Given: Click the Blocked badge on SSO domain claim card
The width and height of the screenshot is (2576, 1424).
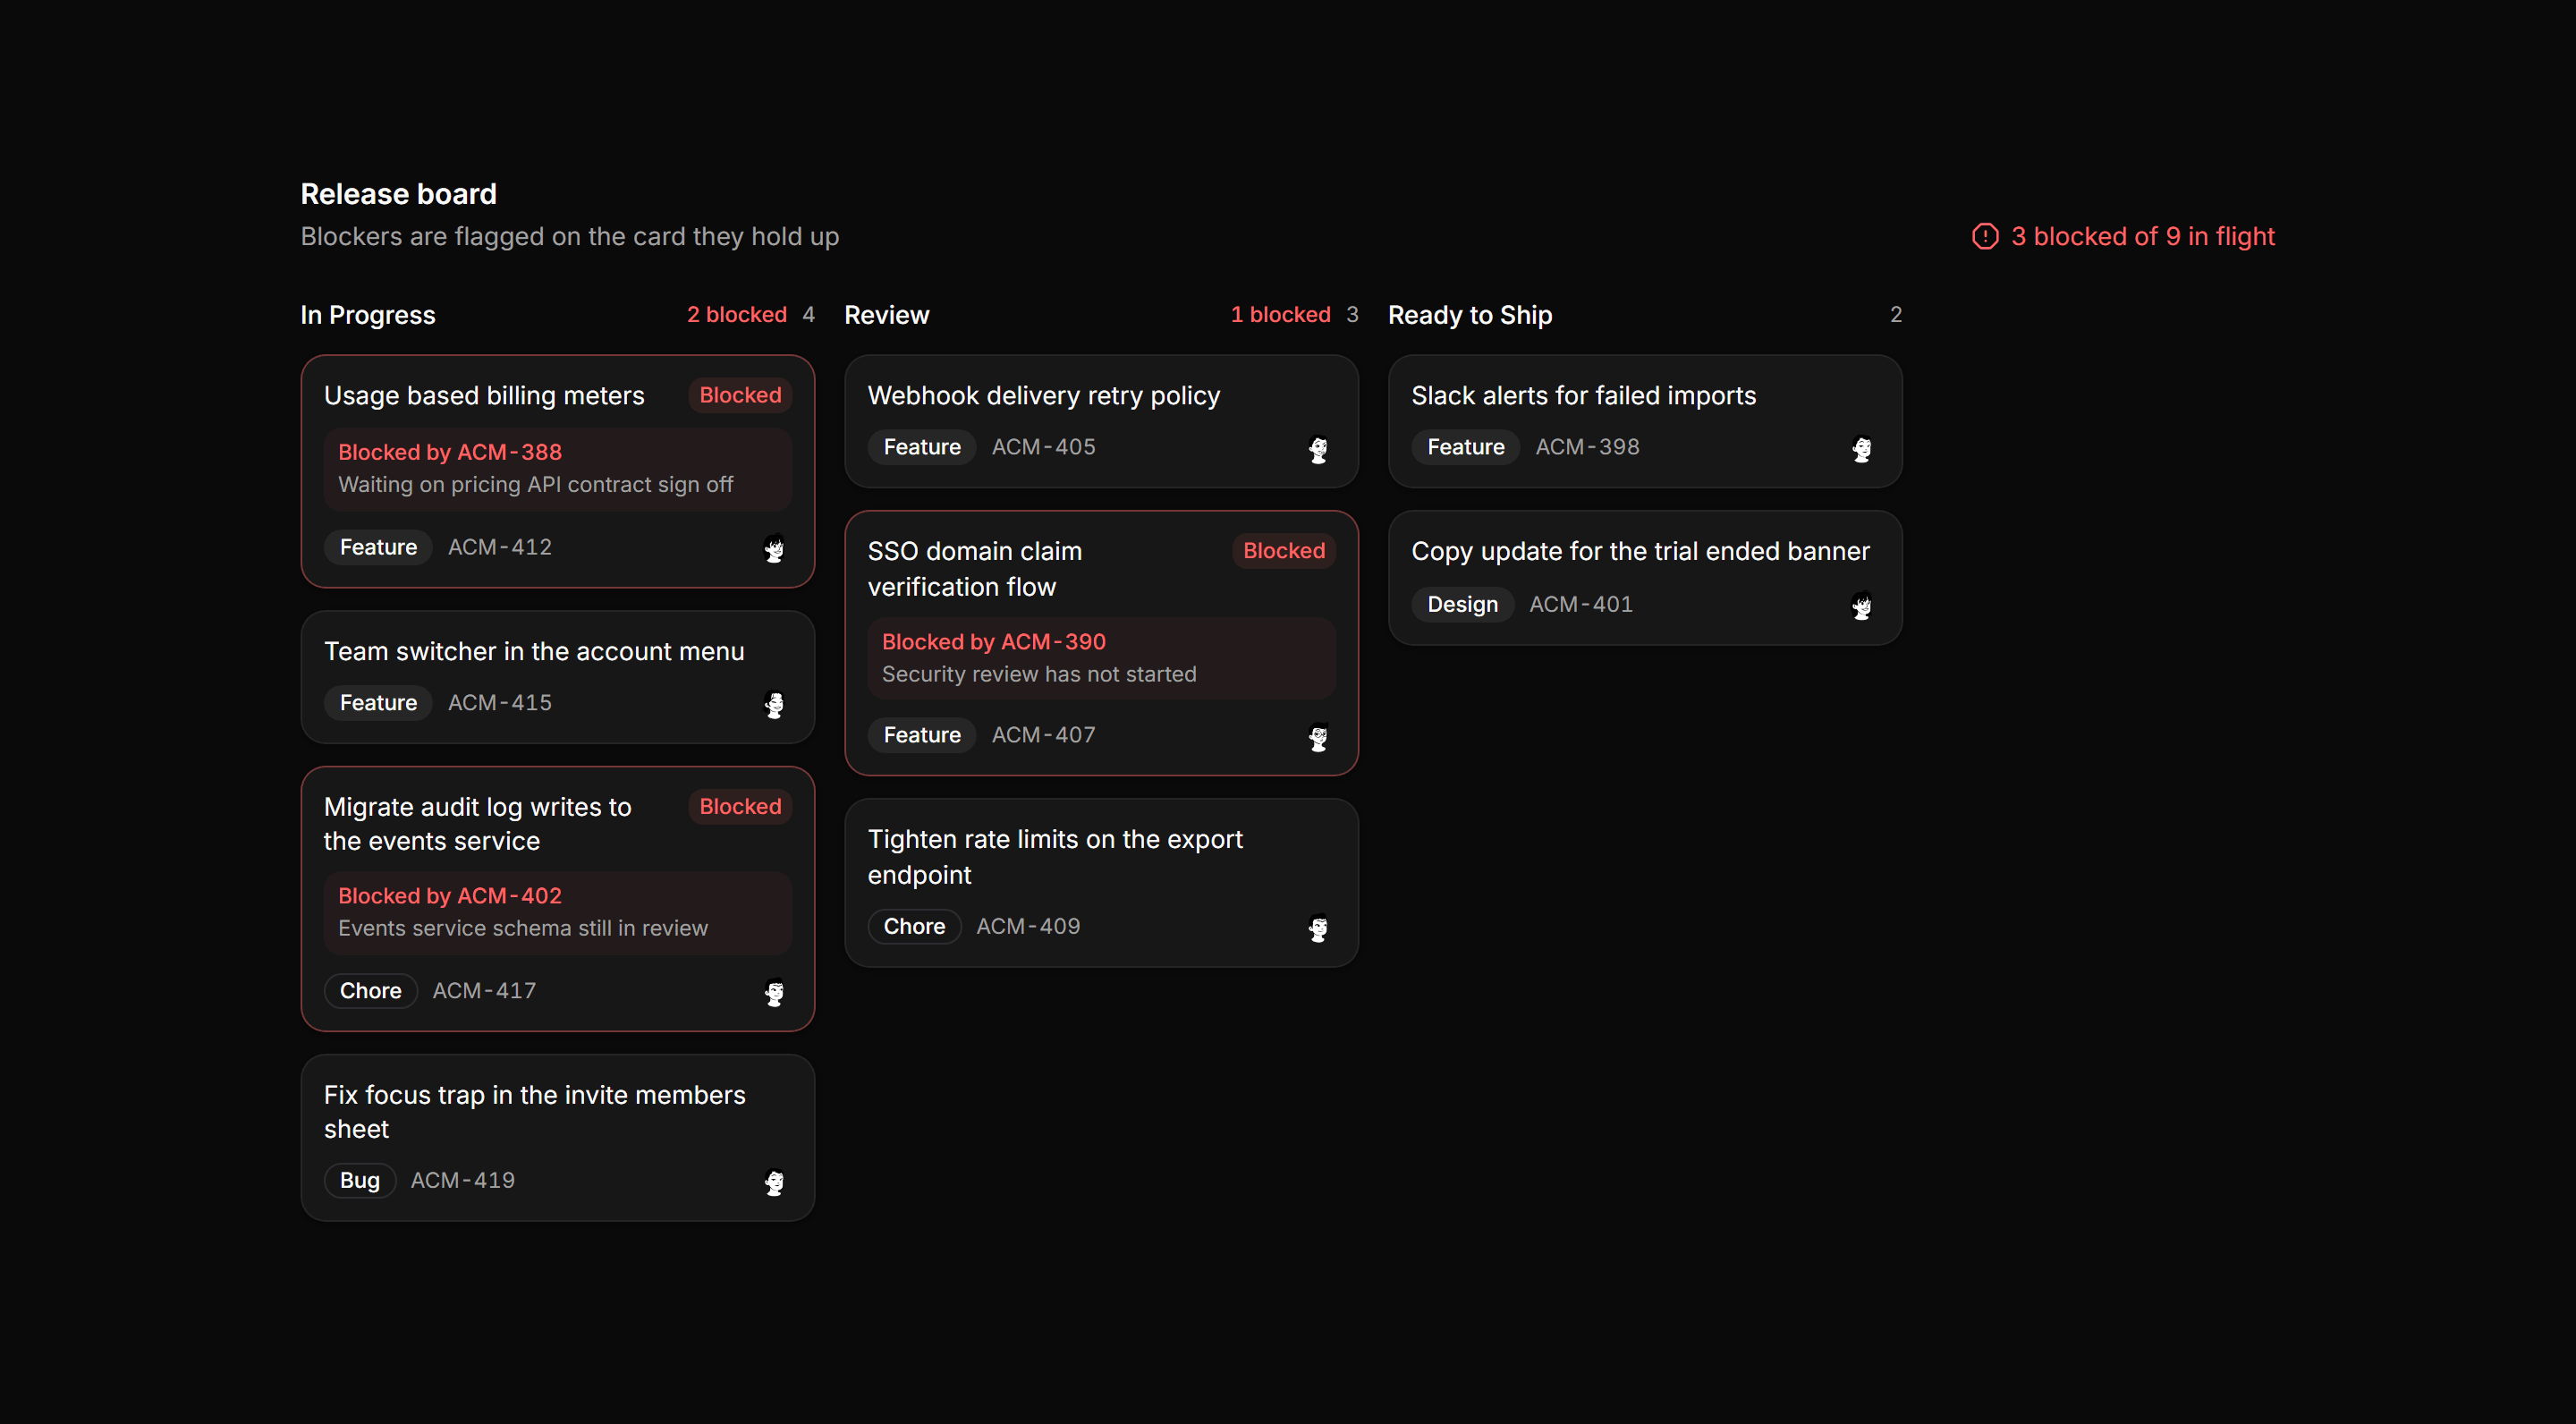Looking at the screenshot, I should 1284,551.
